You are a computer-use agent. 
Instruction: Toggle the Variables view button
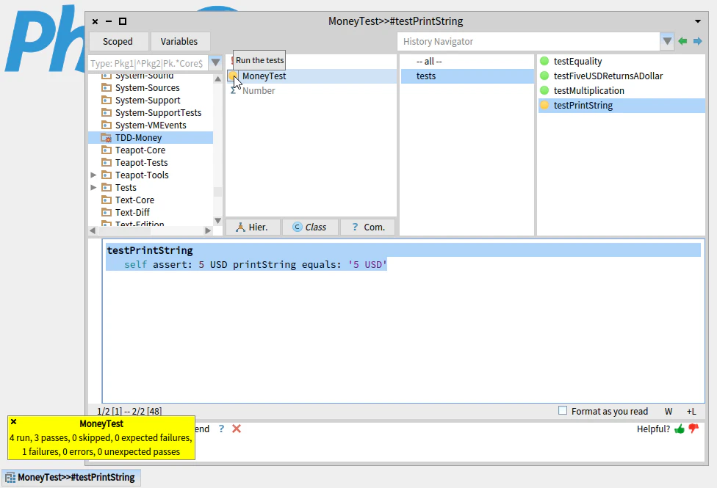pos(179,42)
